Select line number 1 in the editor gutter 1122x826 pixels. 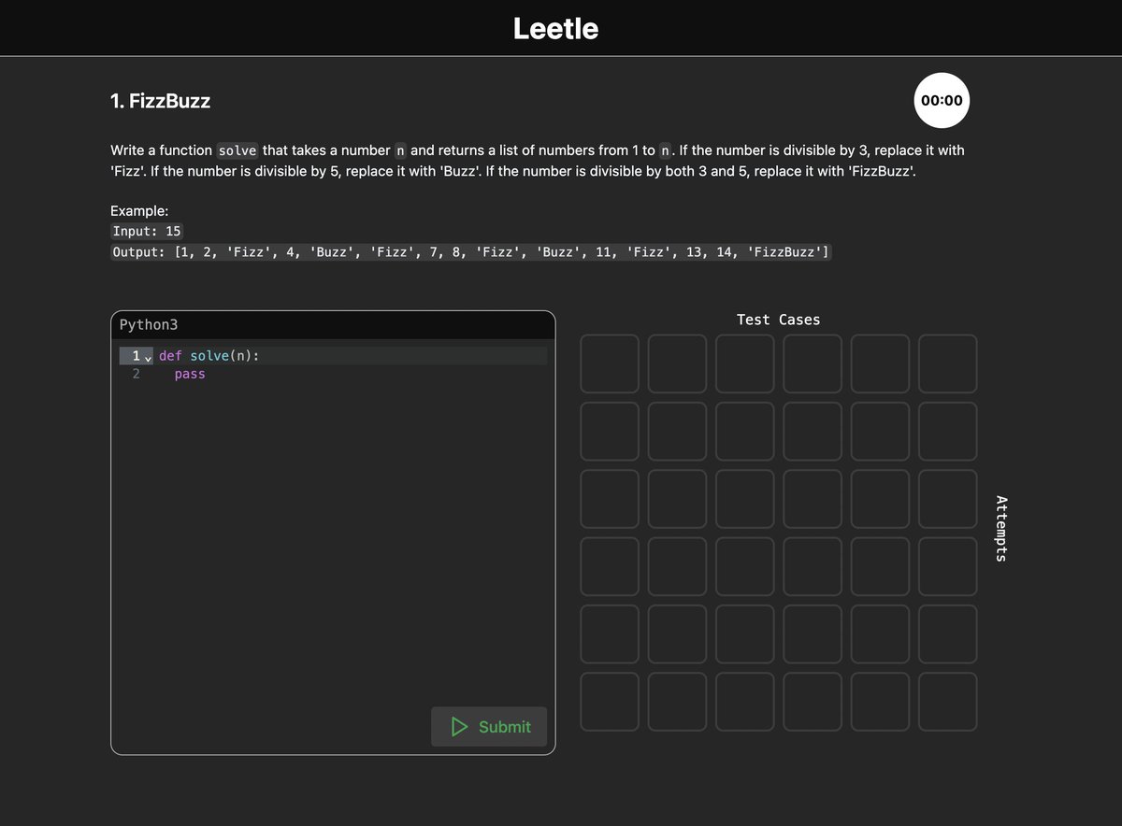137,356
